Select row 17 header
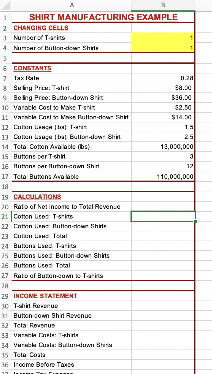Viewport: 212px width, 374px height. coord(5,177)
